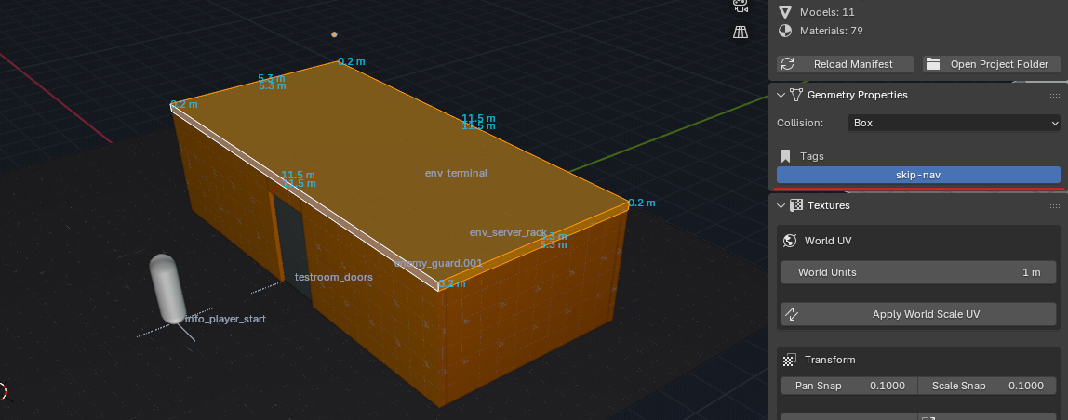Click the 0.2 m label at roof's far corner
Viewport: 1068px width, 420px height.
[x=352, y=61]
